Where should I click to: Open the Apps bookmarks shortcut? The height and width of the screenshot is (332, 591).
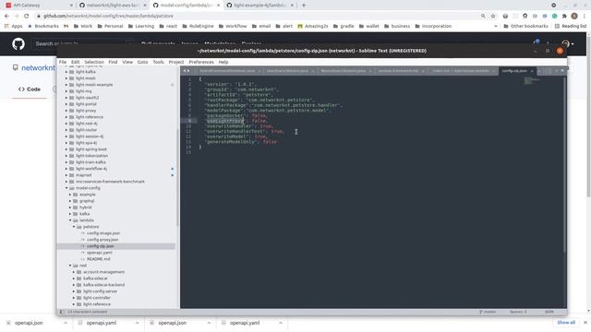13,26
